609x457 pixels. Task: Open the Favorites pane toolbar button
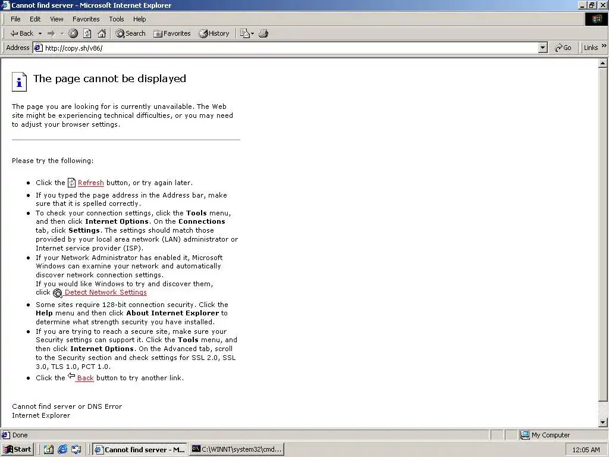tap(172, 33)
